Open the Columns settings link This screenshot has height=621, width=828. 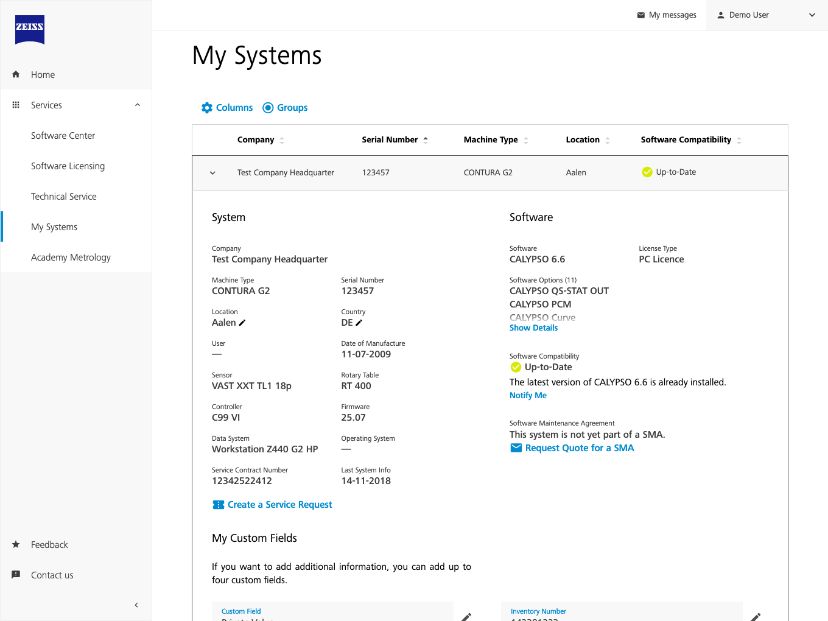pyautogui.click(x=227, y=108)
